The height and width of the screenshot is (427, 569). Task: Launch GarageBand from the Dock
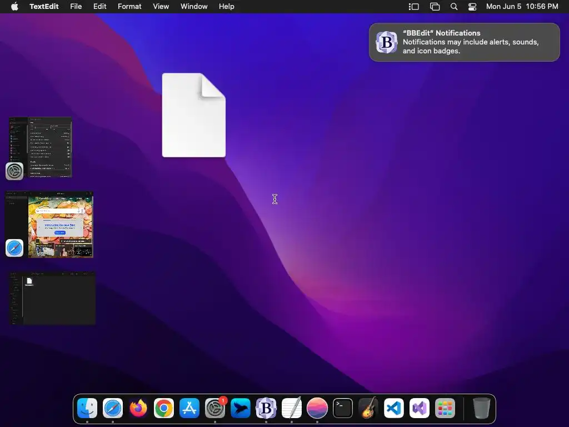click(368, 408)
